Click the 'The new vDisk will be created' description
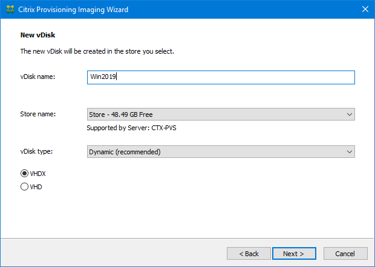This screenshot has height=267, width=375. coord(97,51)
